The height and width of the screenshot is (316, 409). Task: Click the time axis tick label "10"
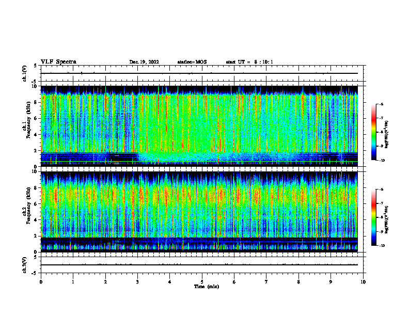(363, 282)
